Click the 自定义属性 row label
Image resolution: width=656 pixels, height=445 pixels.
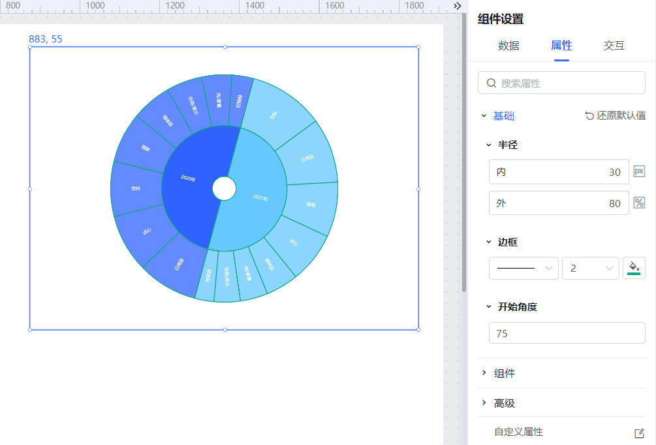point(518,432)
